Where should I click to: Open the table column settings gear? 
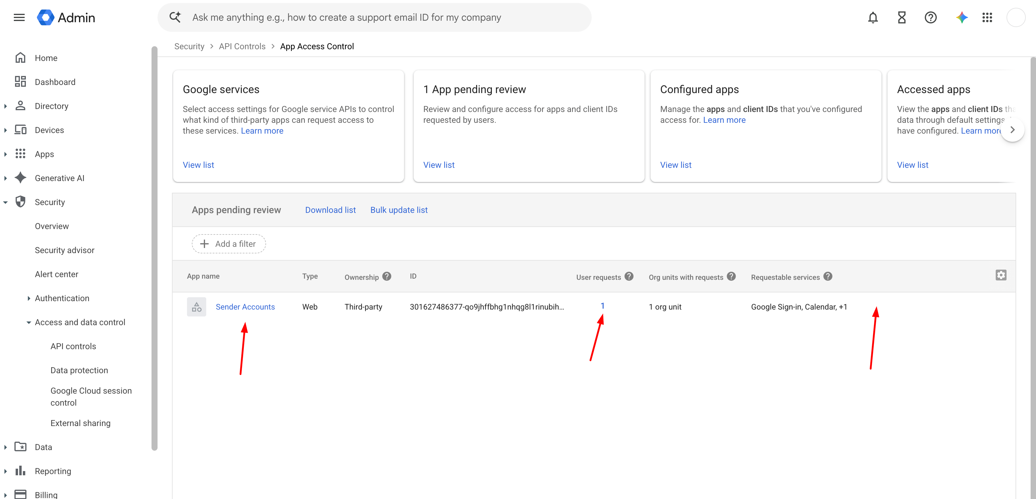[1001, 275]
